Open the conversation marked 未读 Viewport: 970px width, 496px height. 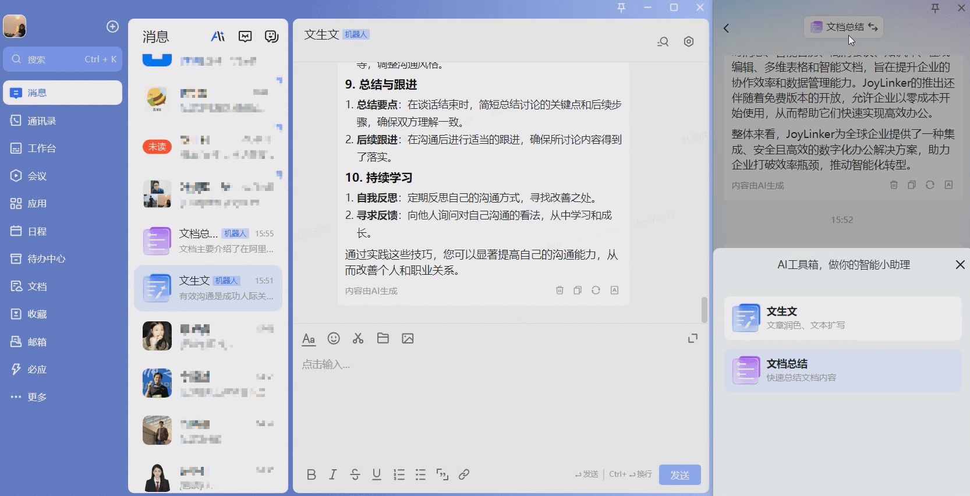[x=208, y=147]
